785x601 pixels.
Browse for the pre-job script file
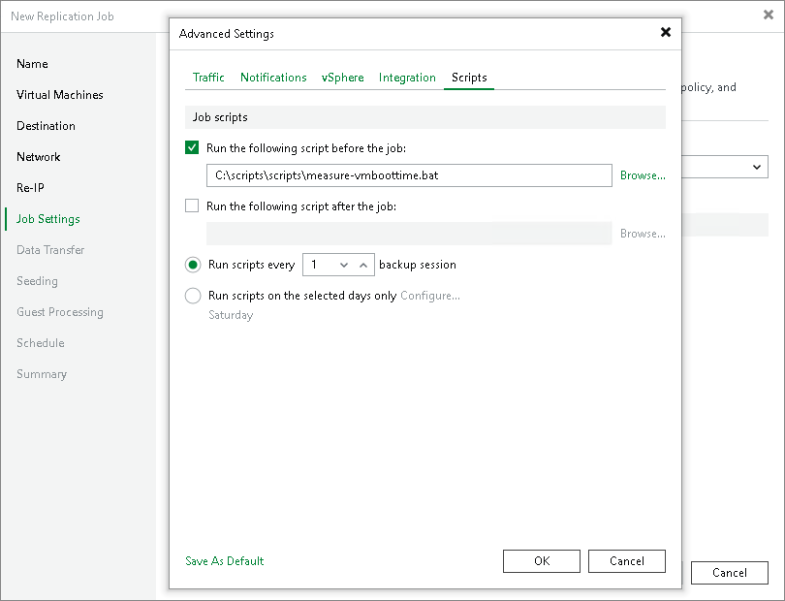[x=643, y=175]
